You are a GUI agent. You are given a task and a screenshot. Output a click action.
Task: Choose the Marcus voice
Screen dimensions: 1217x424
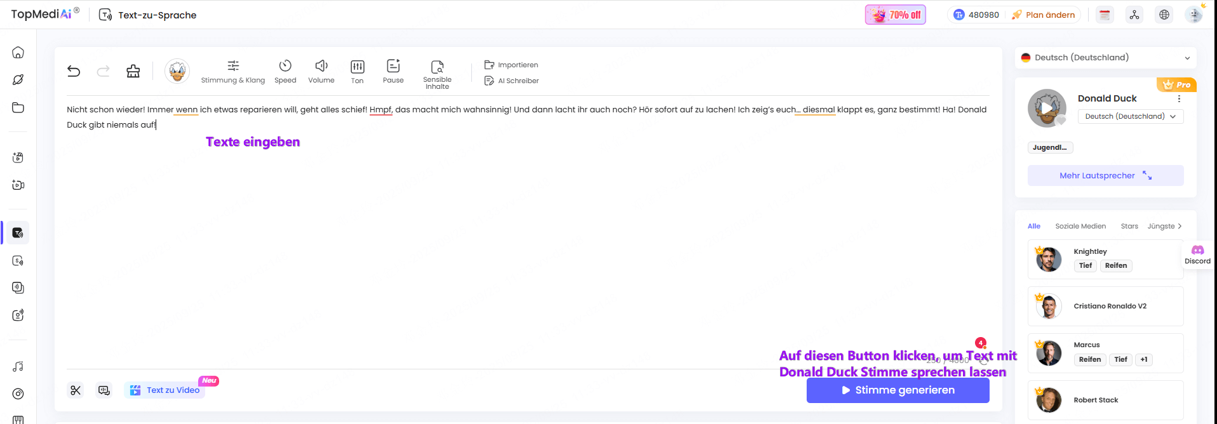click(1106, 354)
